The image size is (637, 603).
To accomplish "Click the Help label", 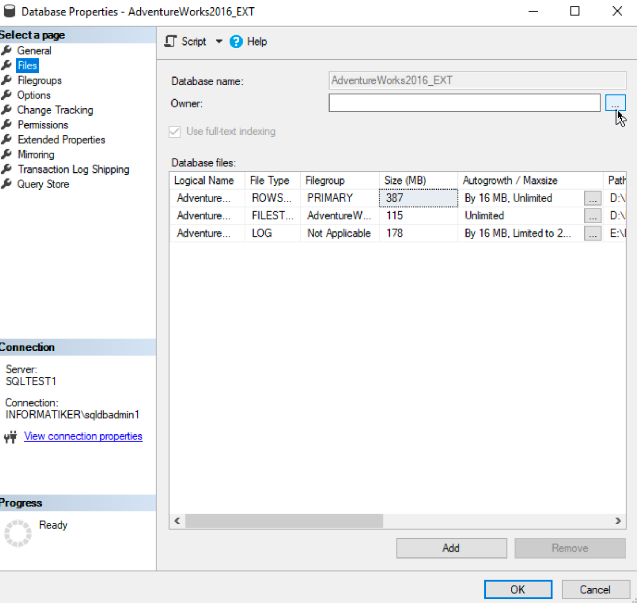I will coord(257,42).
